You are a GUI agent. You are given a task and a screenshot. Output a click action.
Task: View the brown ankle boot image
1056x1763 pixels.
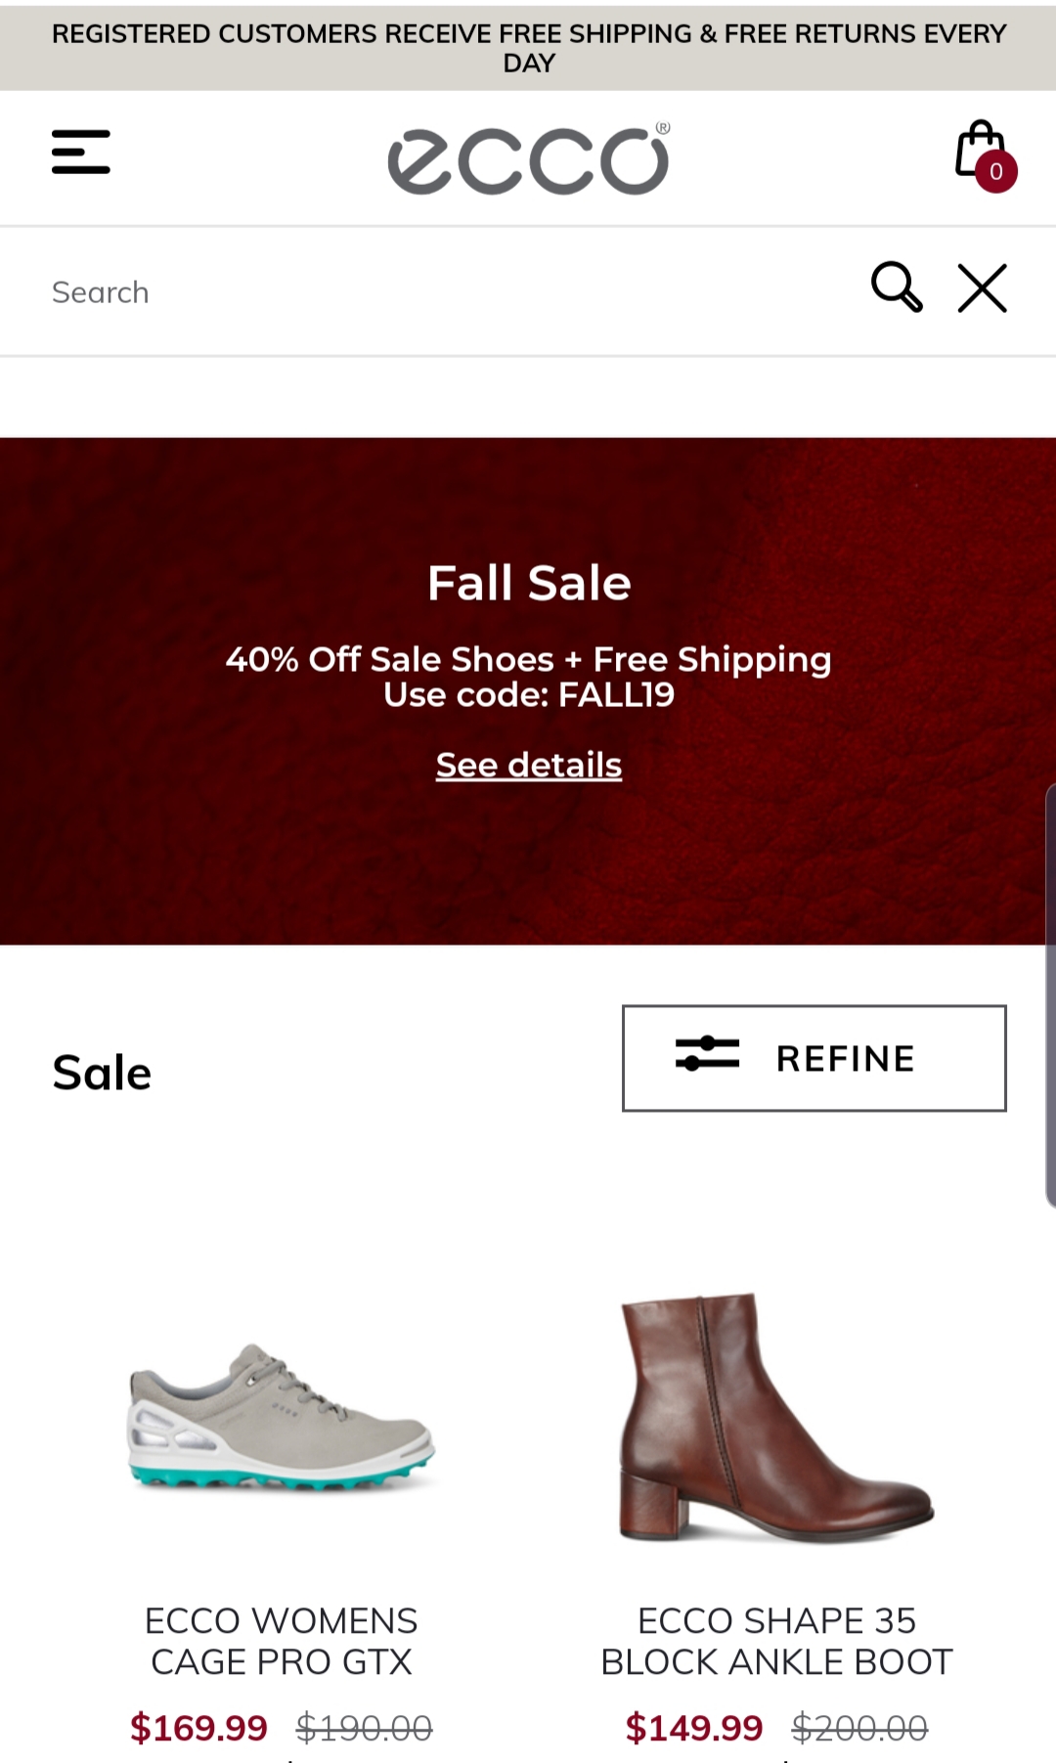776,1417
